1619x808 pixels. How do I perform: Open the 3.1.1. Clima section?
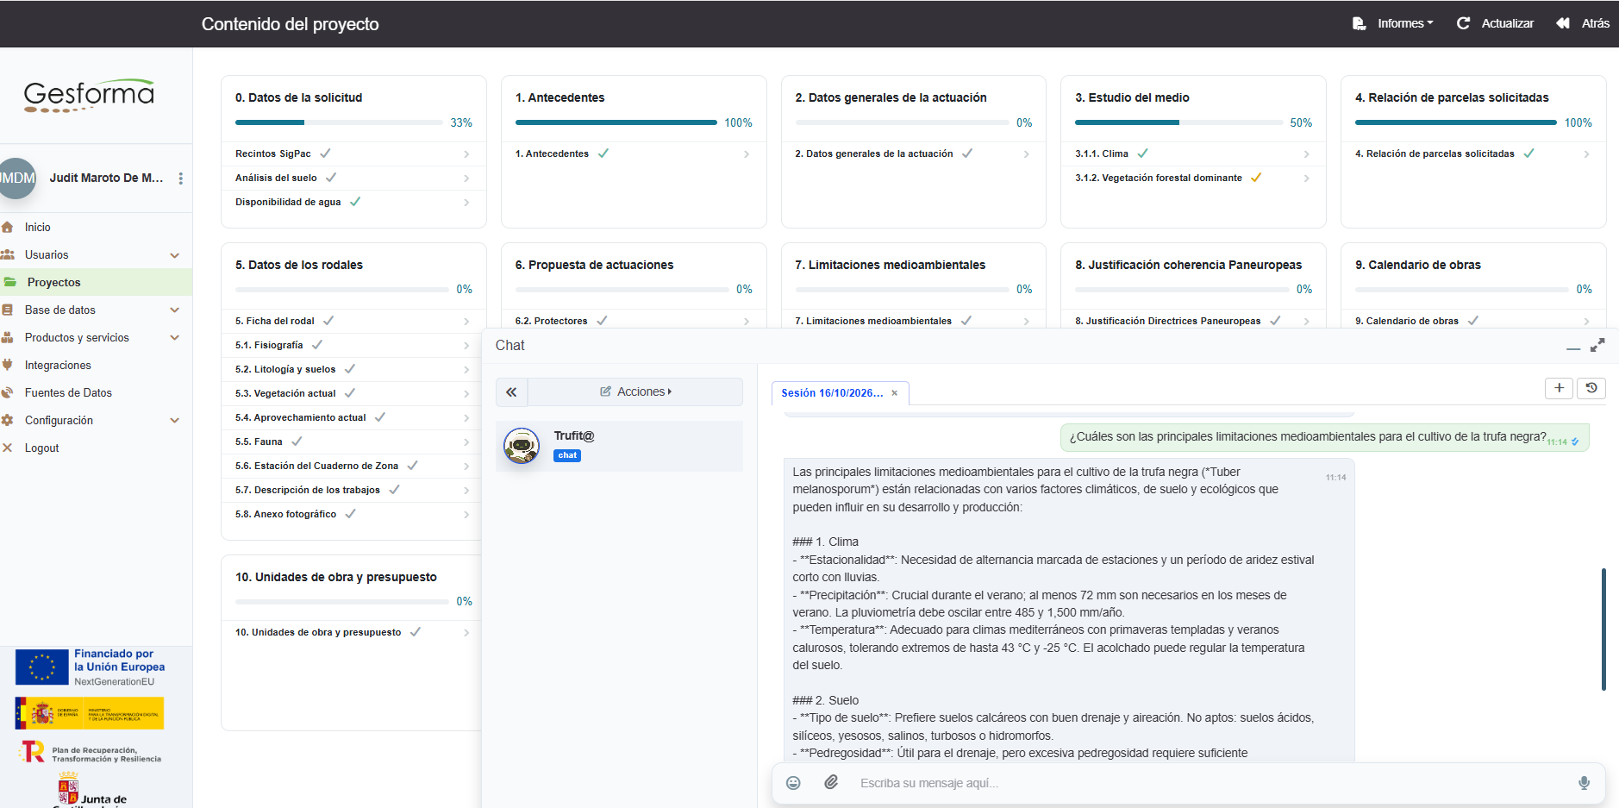[1193, 153]
